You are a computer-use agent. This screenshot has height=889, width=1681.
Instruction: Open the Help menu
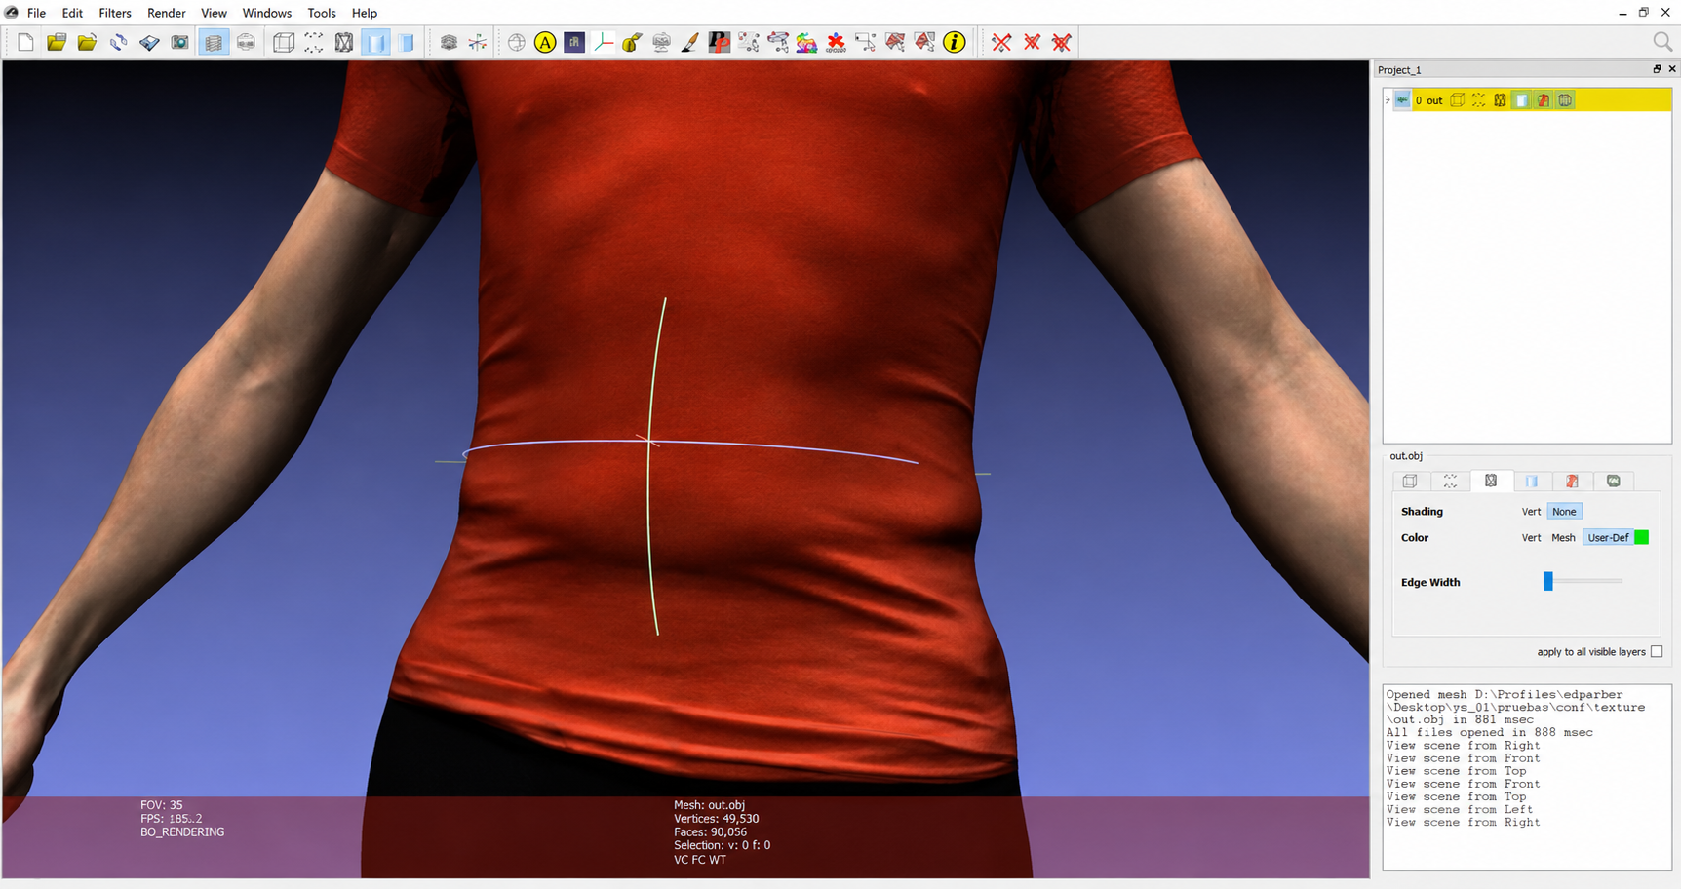click(365, 13)
